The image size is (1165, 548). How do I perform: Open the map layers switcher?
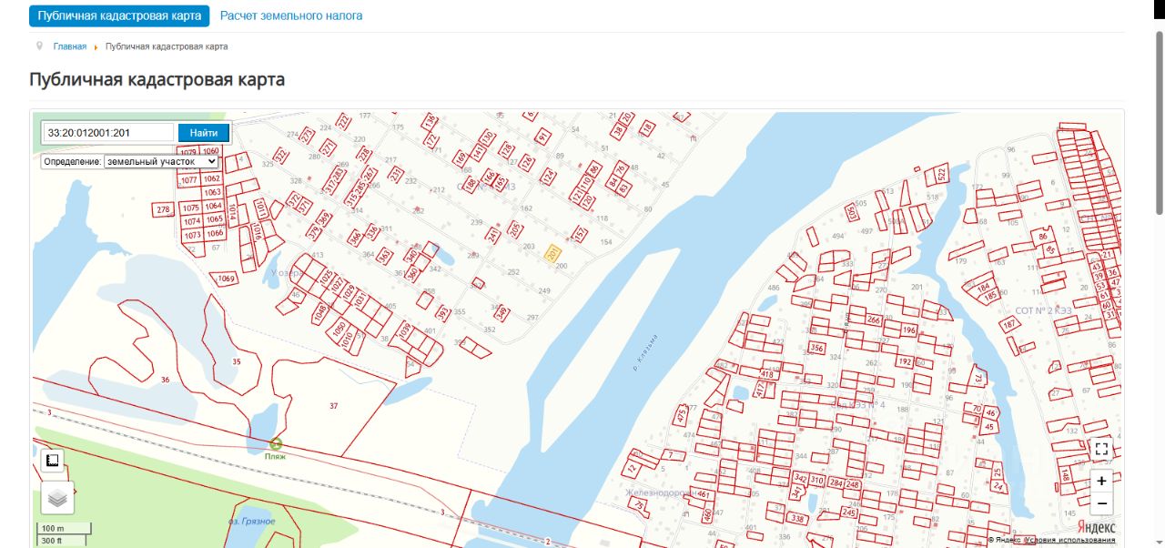[x=57, y=498]
